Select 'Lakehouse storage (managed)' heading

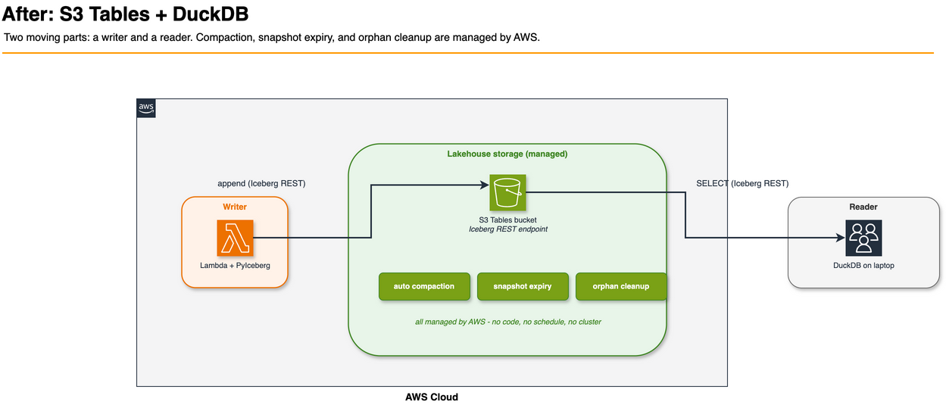pos(507,154)
